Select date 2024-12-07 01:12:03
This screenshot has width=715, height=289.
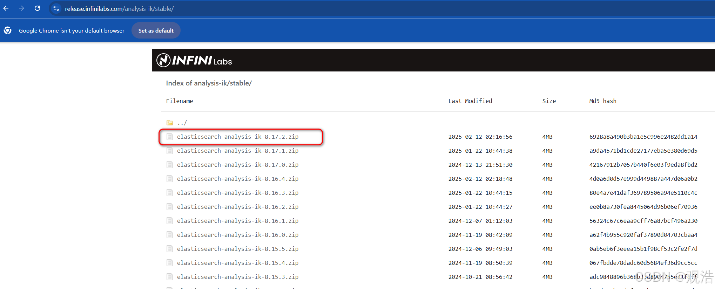coord(480,221)
